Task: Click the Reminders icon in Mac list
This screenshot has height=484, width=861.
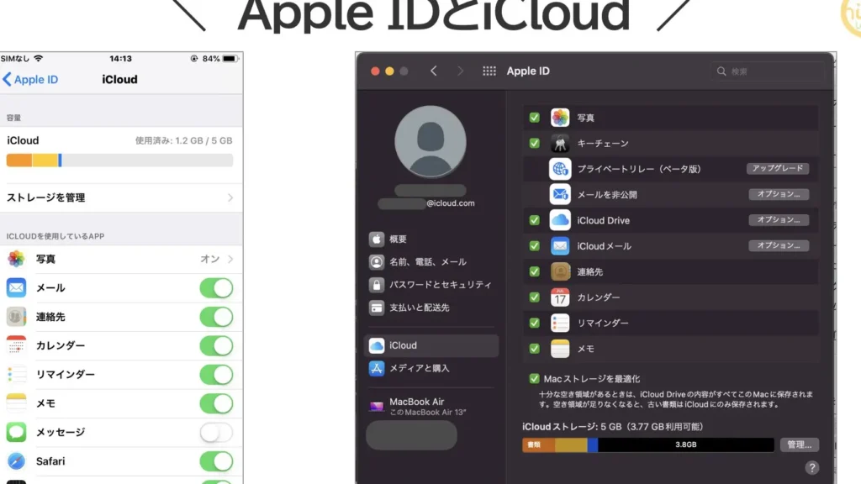Action: click(559, 323)
